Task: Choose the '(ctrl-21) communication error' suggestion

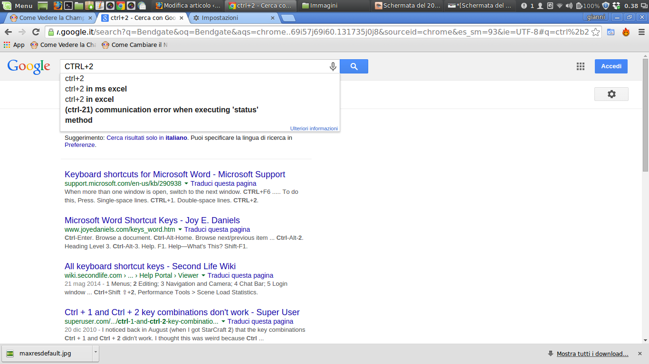Action: click(200, 115)
